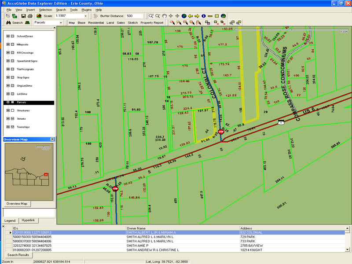Screen dimensions: 352x264
Task: Zoom to full extent with globe icon
Action: (184, 16)
